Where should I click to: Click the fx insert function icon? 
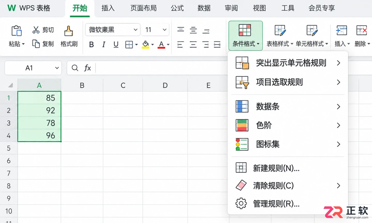87,68
